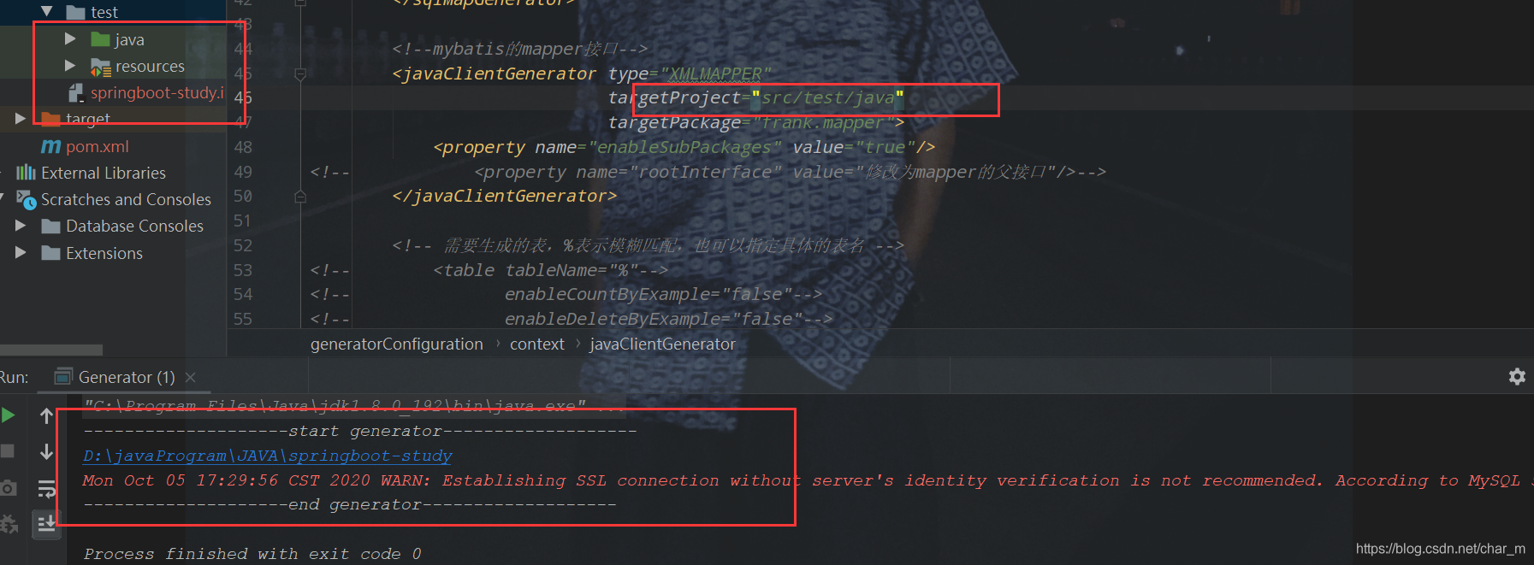Click the orange target folder icon
Viewport: 1534px width, 565px height.
[51, 119]
